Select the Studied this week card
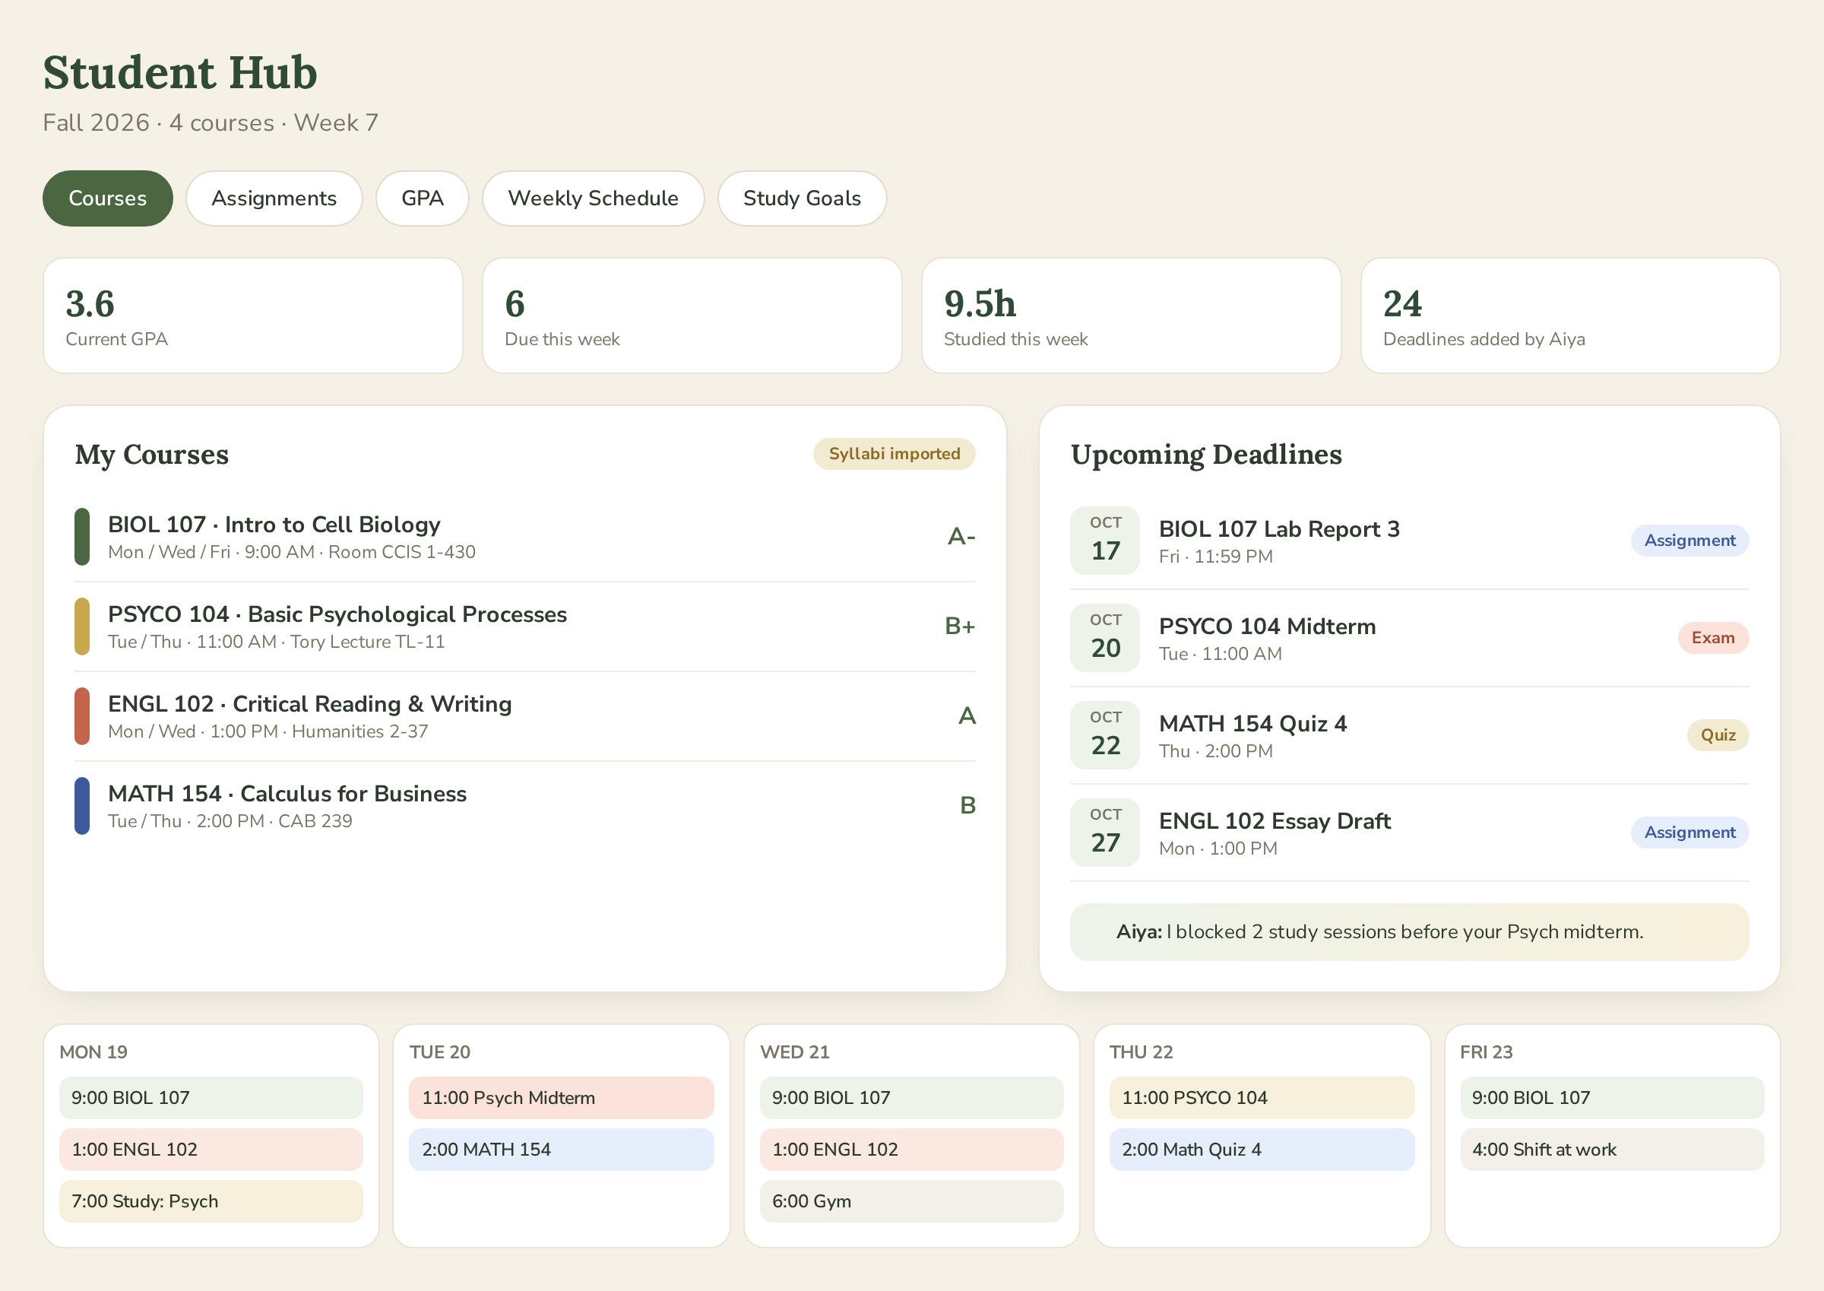Image resolution: width=1824 pixels, height=1291 pixels. [1132, 315]
